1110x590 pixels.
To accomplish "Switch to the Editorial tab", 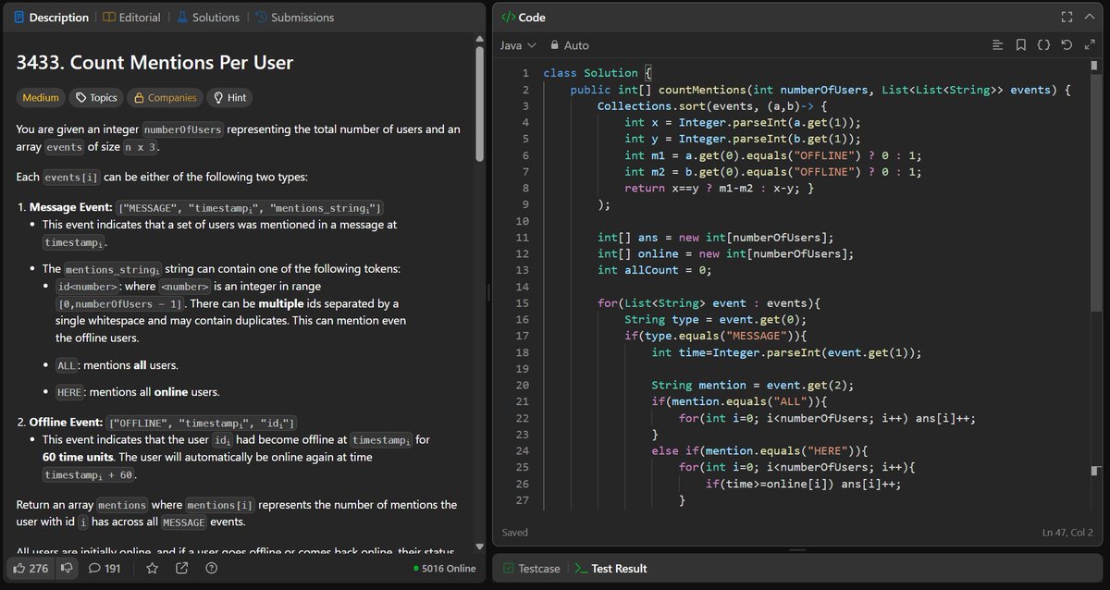I will tap(132, 17).
